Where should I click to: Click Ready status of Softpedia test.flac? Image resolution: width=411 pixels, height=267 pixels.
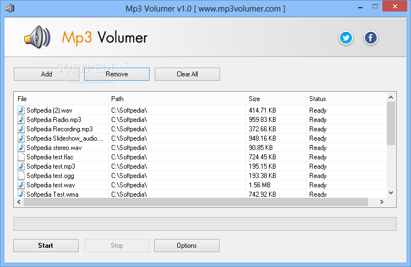[x=318, y=157]
